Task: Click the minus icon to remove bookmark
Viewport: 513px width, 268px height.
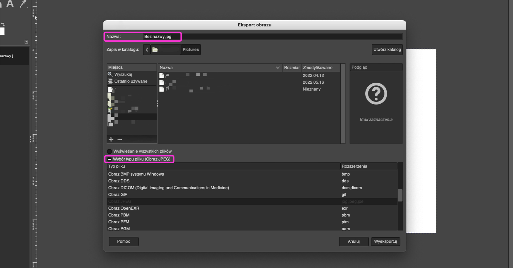Action: tap(120, 139)
